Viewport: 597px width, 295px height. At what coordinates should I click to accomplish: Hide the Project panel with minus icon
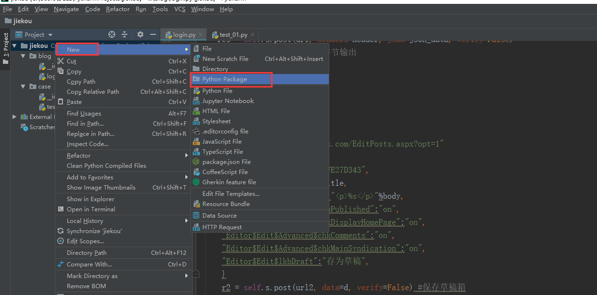point(153,34)
